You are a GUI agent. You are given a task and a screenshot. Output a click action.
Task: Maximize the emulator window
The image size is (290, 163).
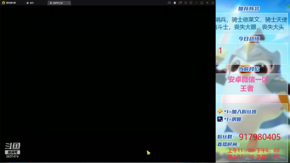point(202,3)
